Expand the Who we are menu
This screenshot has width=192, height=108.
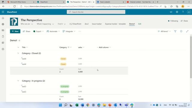point(27,24)
